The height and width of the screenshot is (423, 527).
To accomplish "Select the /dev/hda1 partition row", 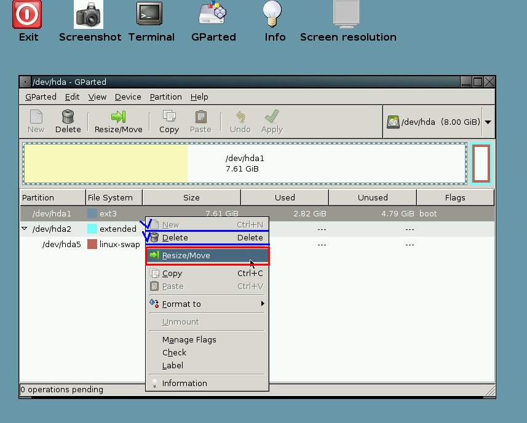I will pos(257,214).
